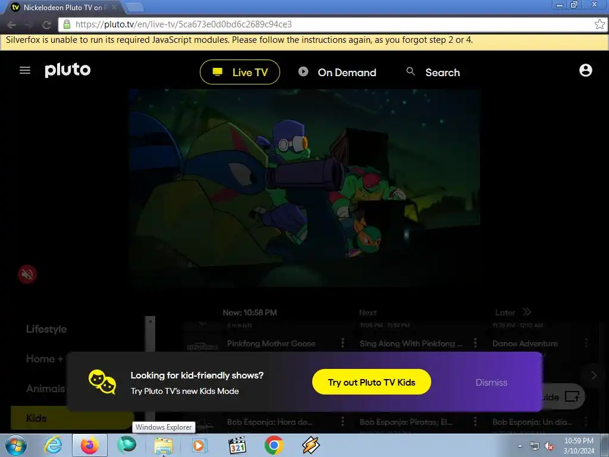
Task: Click the Bob Esponja: Hora de... program
Action: coord(269,422)
